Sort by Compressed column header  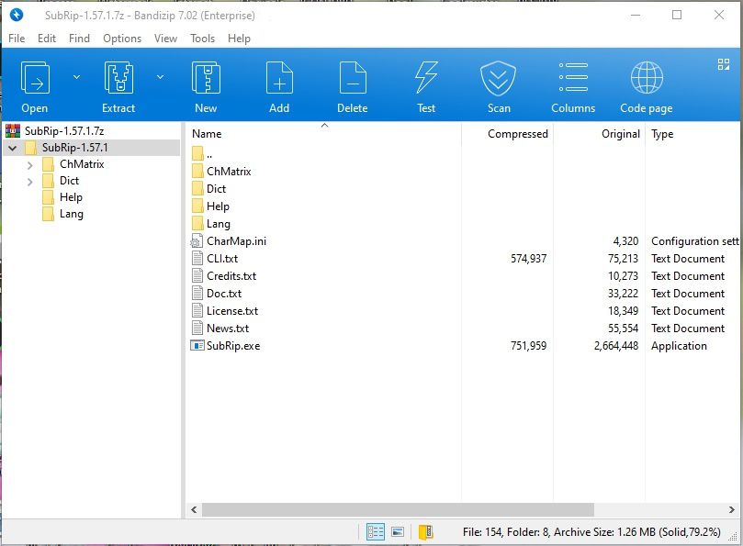(517, 134)
